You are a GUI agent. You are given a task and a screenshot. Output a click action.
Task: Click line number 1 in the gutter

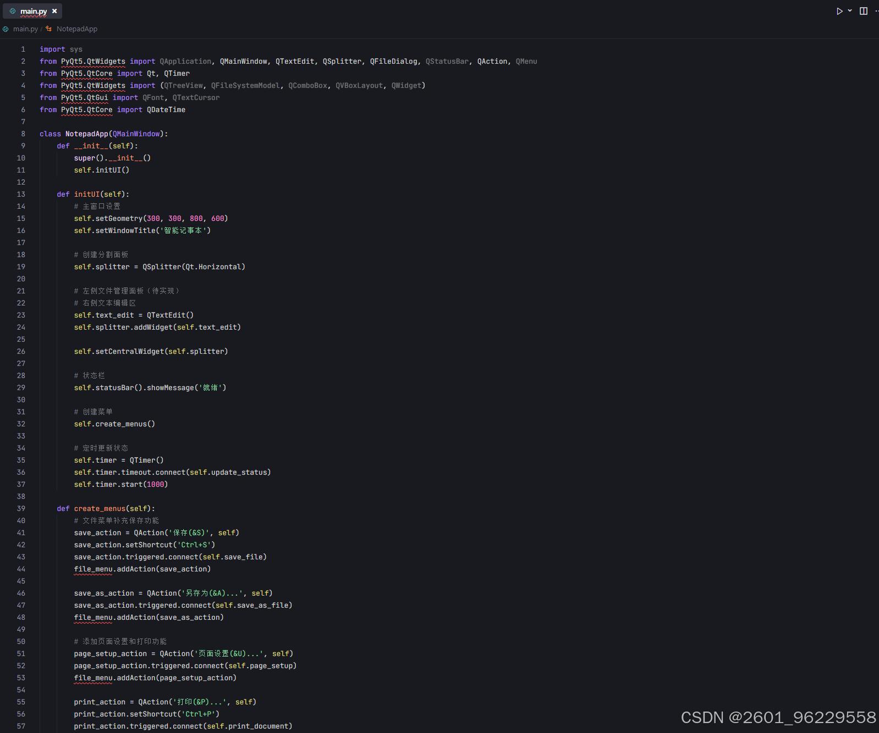(23, 49)
